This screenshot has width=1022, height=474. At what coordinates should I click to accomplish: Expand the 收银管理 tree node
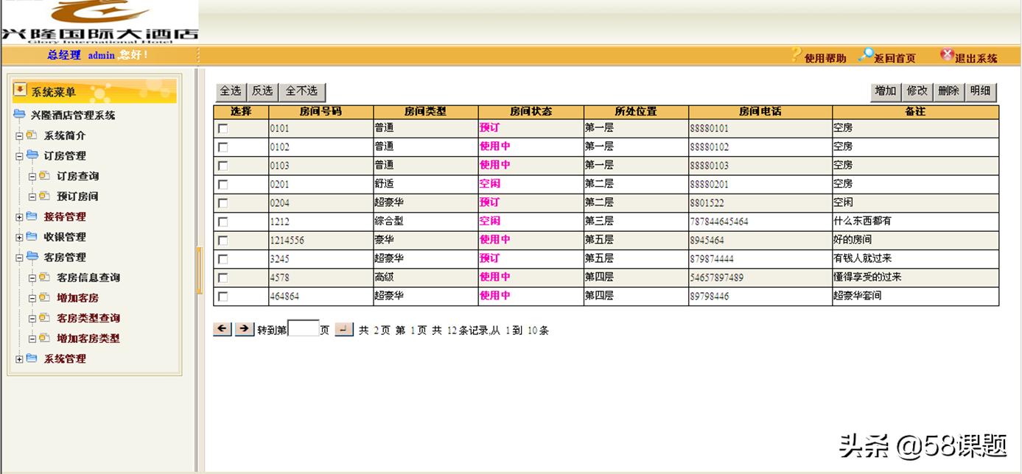(18, 237)
